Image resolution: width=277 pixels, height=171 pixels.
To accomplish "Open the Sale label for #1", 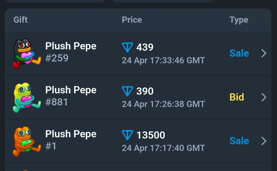I will point(239,141).
